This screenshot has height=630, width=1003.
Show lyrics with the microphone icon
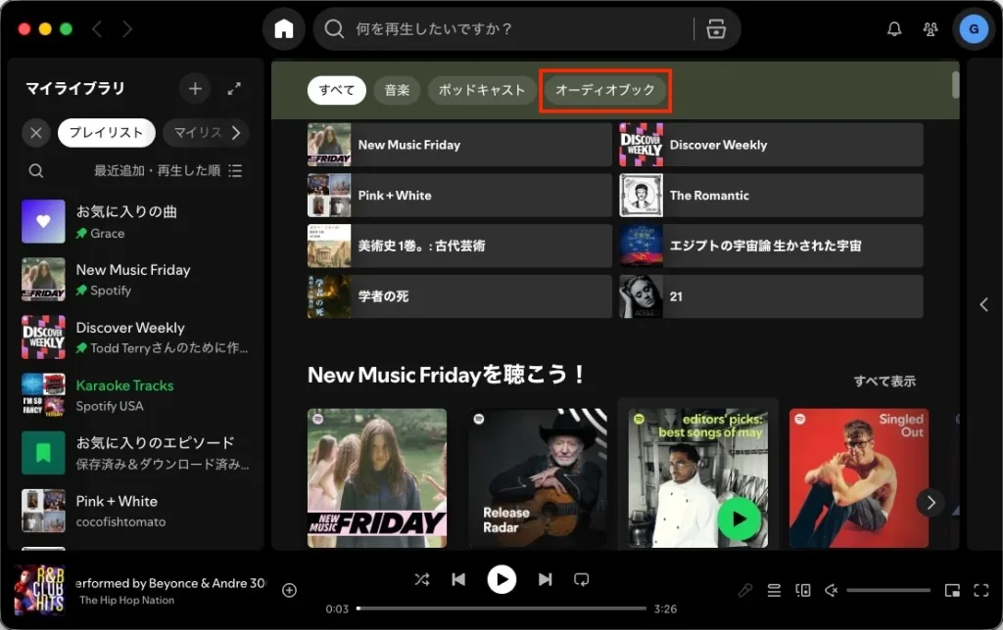coord(744,591)
